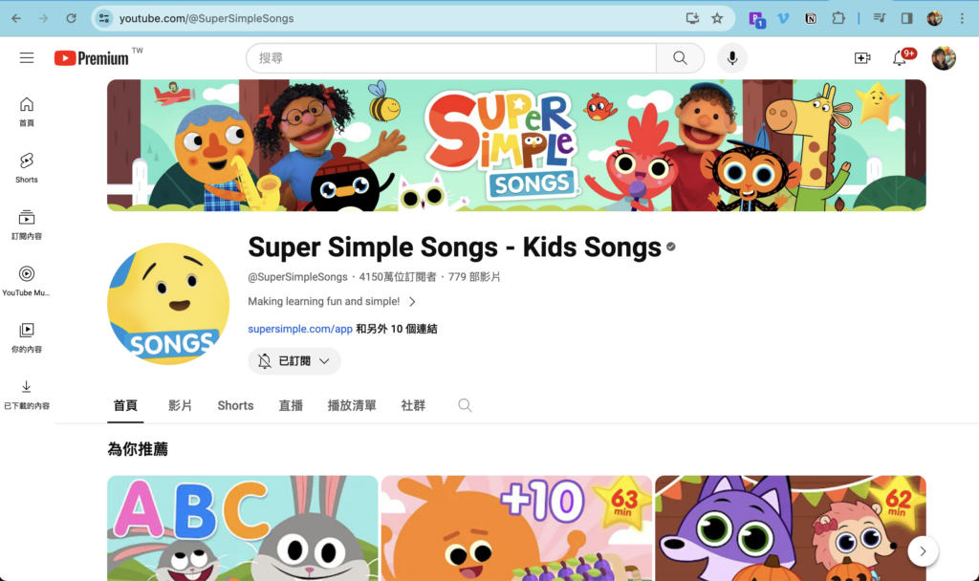Reload the YouTube page
Screen dimensions: 979x581
[71, 18]
